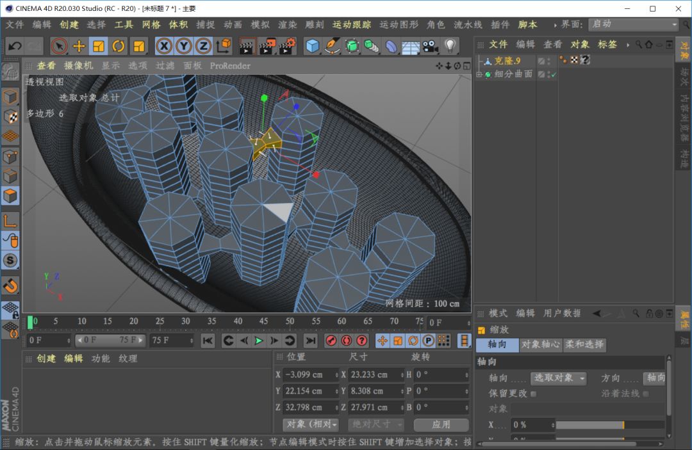The image size is (692, 450).
Task: Open the 界面 layout dropdown (启动)
Action: [x=633, y=24]
